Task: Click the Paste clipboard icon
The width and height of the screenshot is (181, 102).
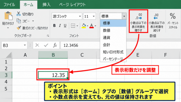Action: [8, 16]
